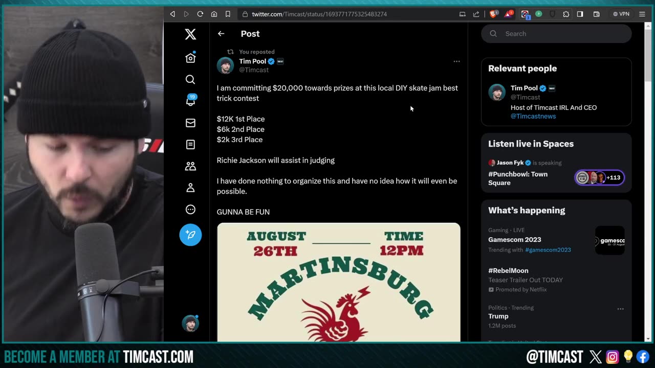Open the browser home page
This screenshot has width=655, height=368.
[214, 14]
